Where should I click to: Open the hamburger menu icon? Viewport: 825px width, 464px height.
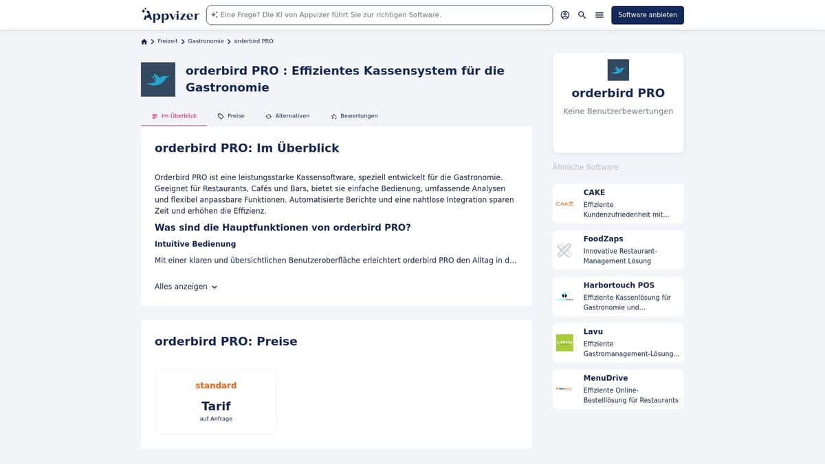coord(599,14)
